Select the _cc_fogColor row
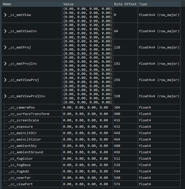 [x=20, y=159]
